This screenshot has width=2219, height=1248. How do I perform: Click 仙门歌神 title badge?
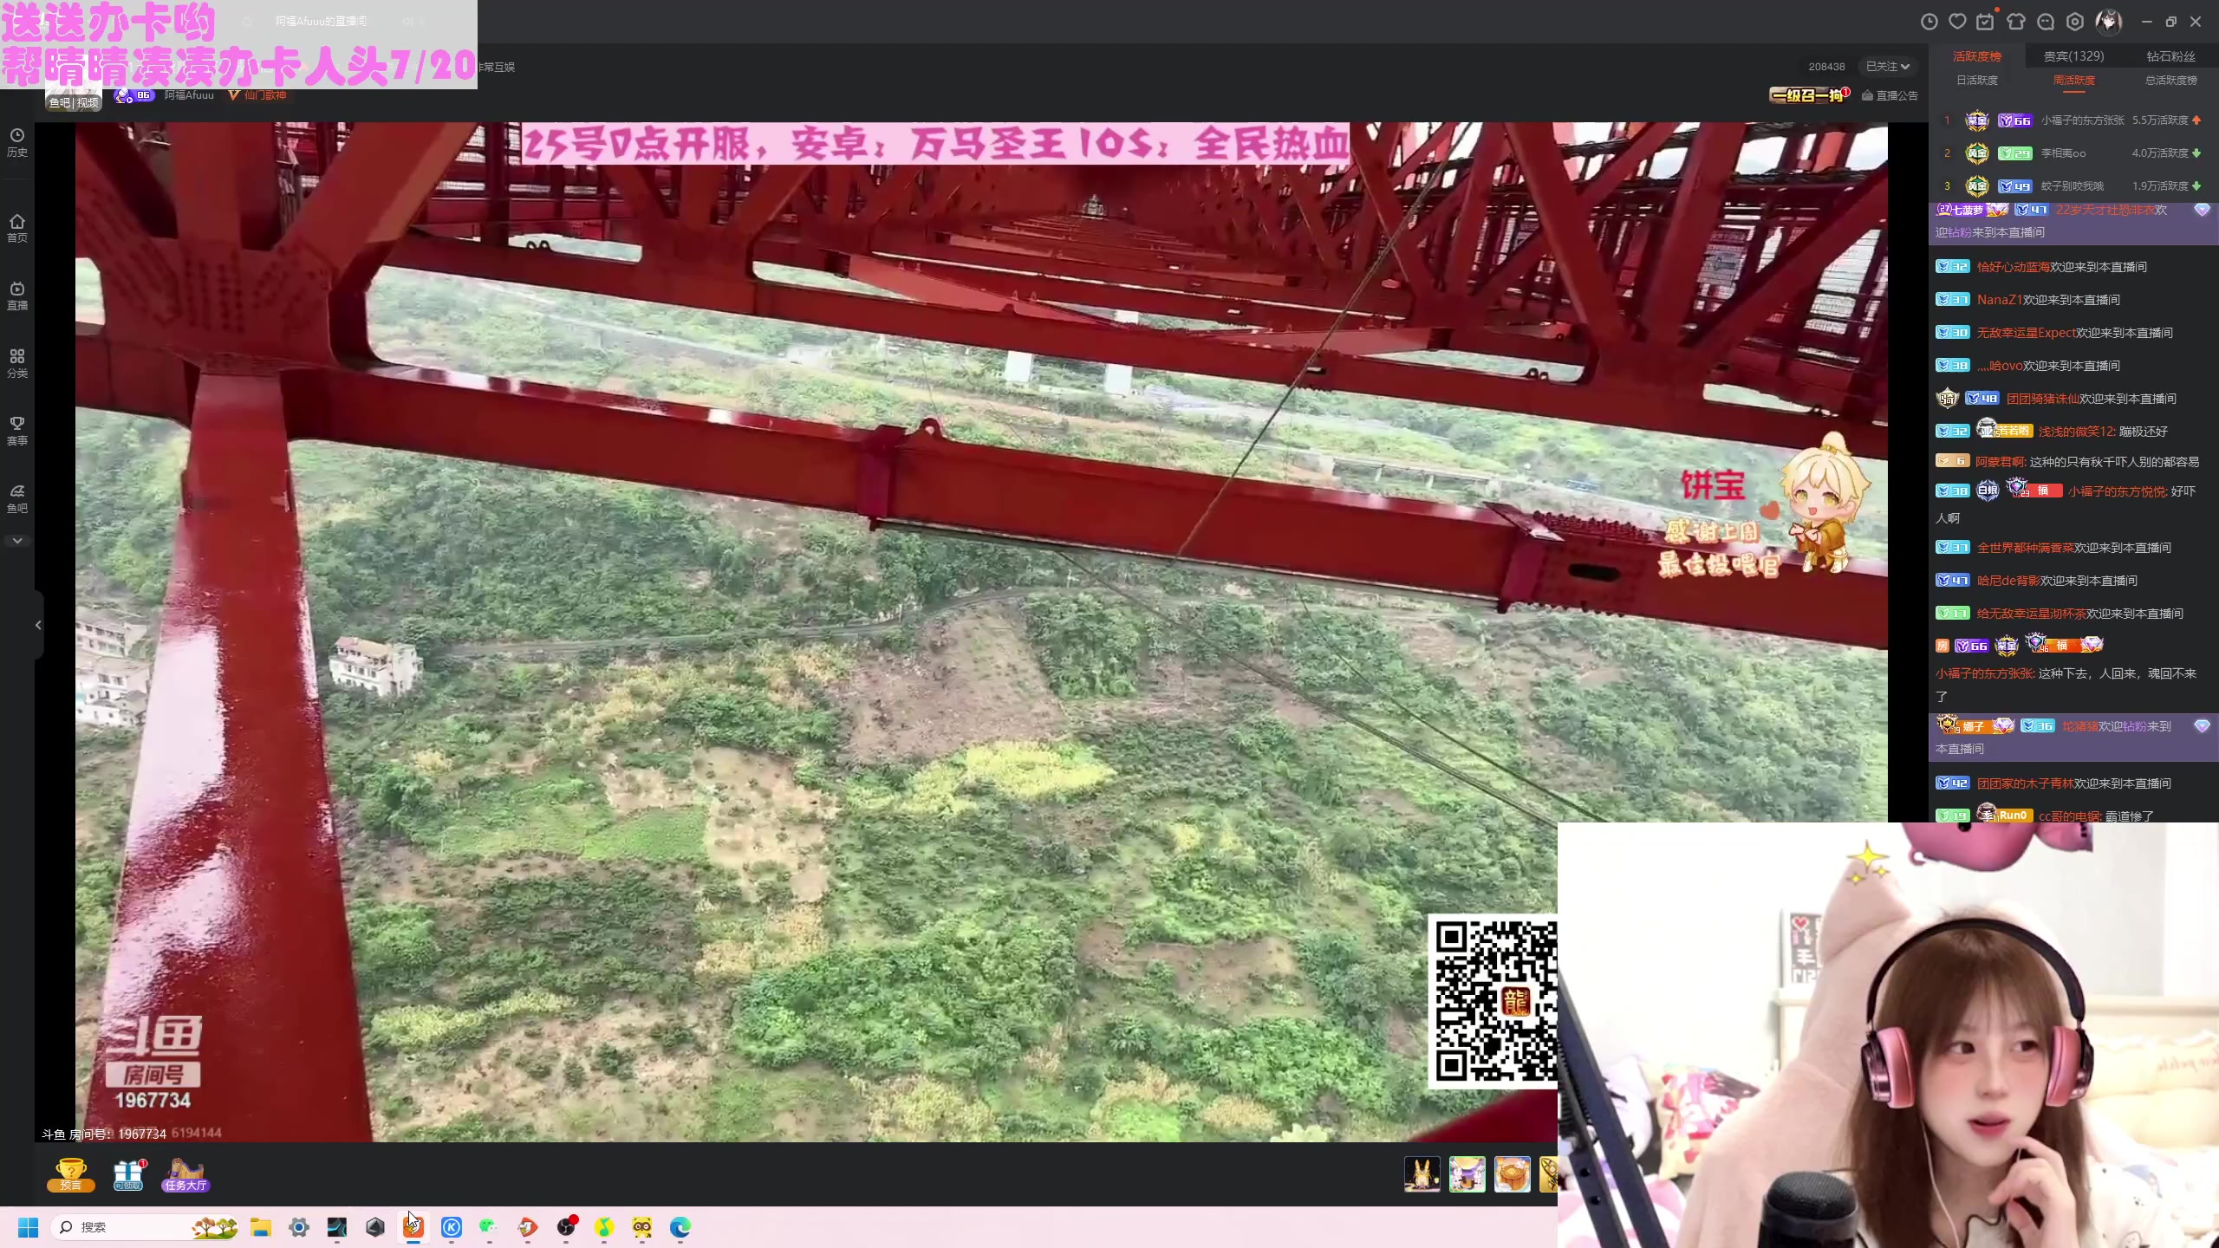pos(257,94)
